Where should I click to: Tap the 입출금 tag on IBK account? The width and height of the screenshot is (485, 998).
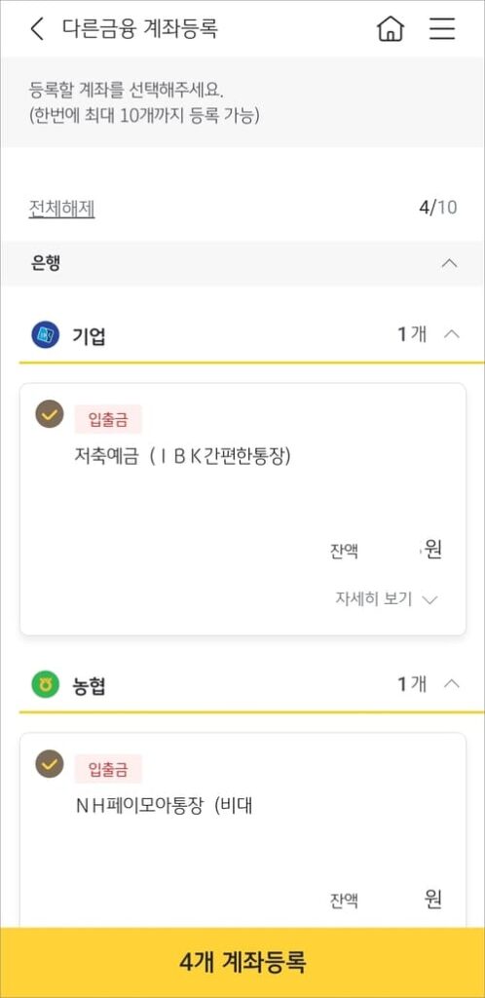(108, 419)
